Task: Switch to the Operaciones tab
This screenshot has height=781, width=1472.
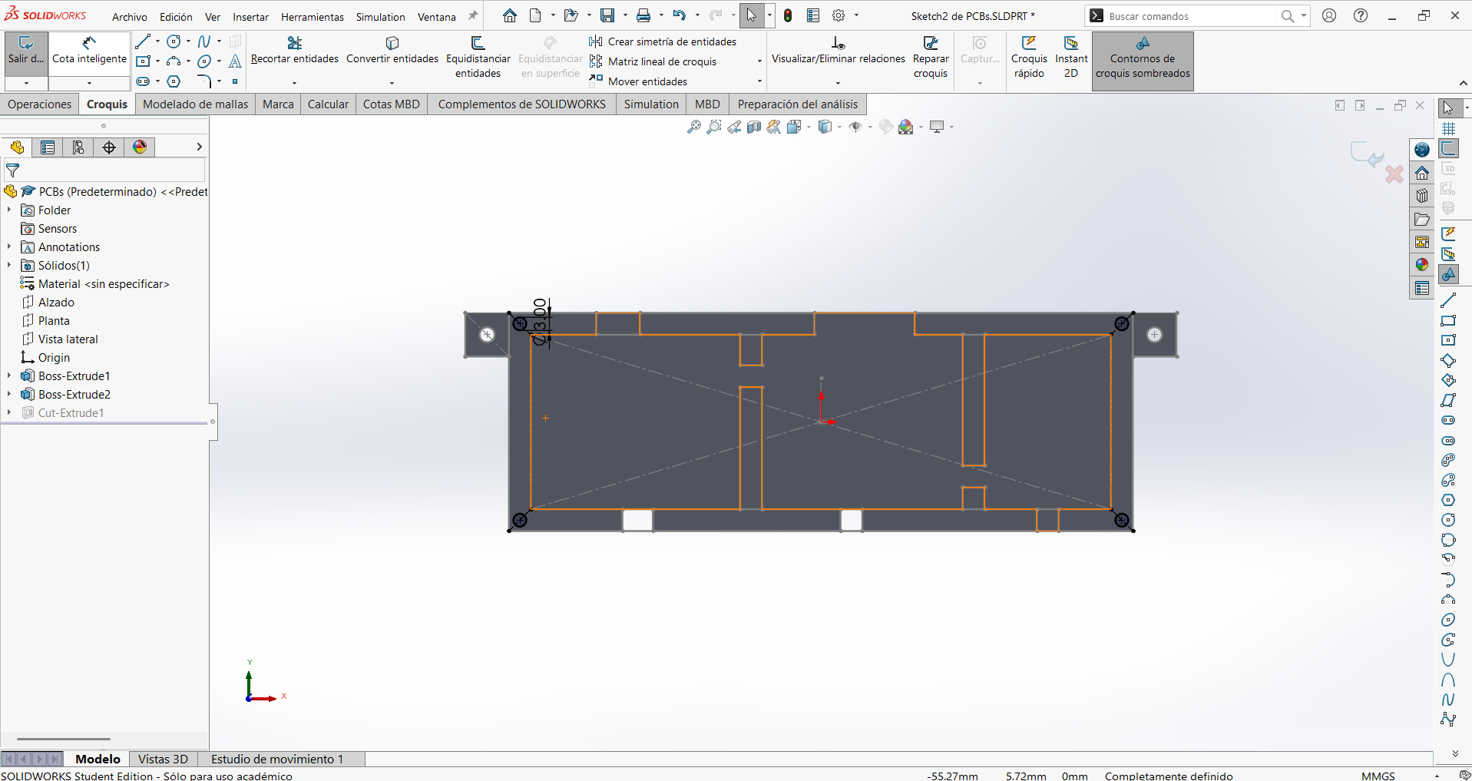Action: (40, 104)
